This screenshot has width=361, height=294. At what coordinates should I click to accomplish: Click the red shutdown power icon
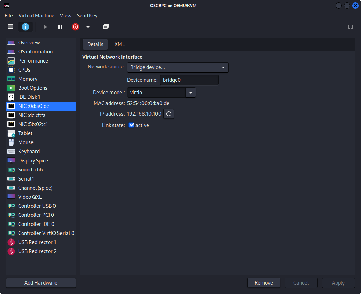click(75, 27)
